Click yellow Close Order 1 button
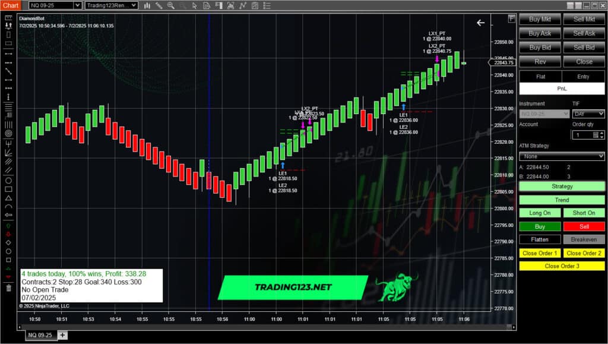 (540, 253)
